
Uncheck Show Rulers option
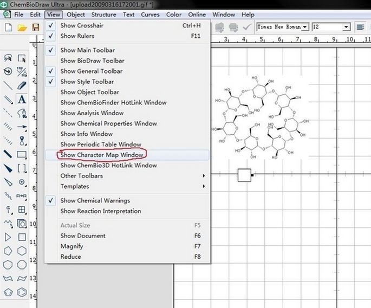click(x=127, y=36)
